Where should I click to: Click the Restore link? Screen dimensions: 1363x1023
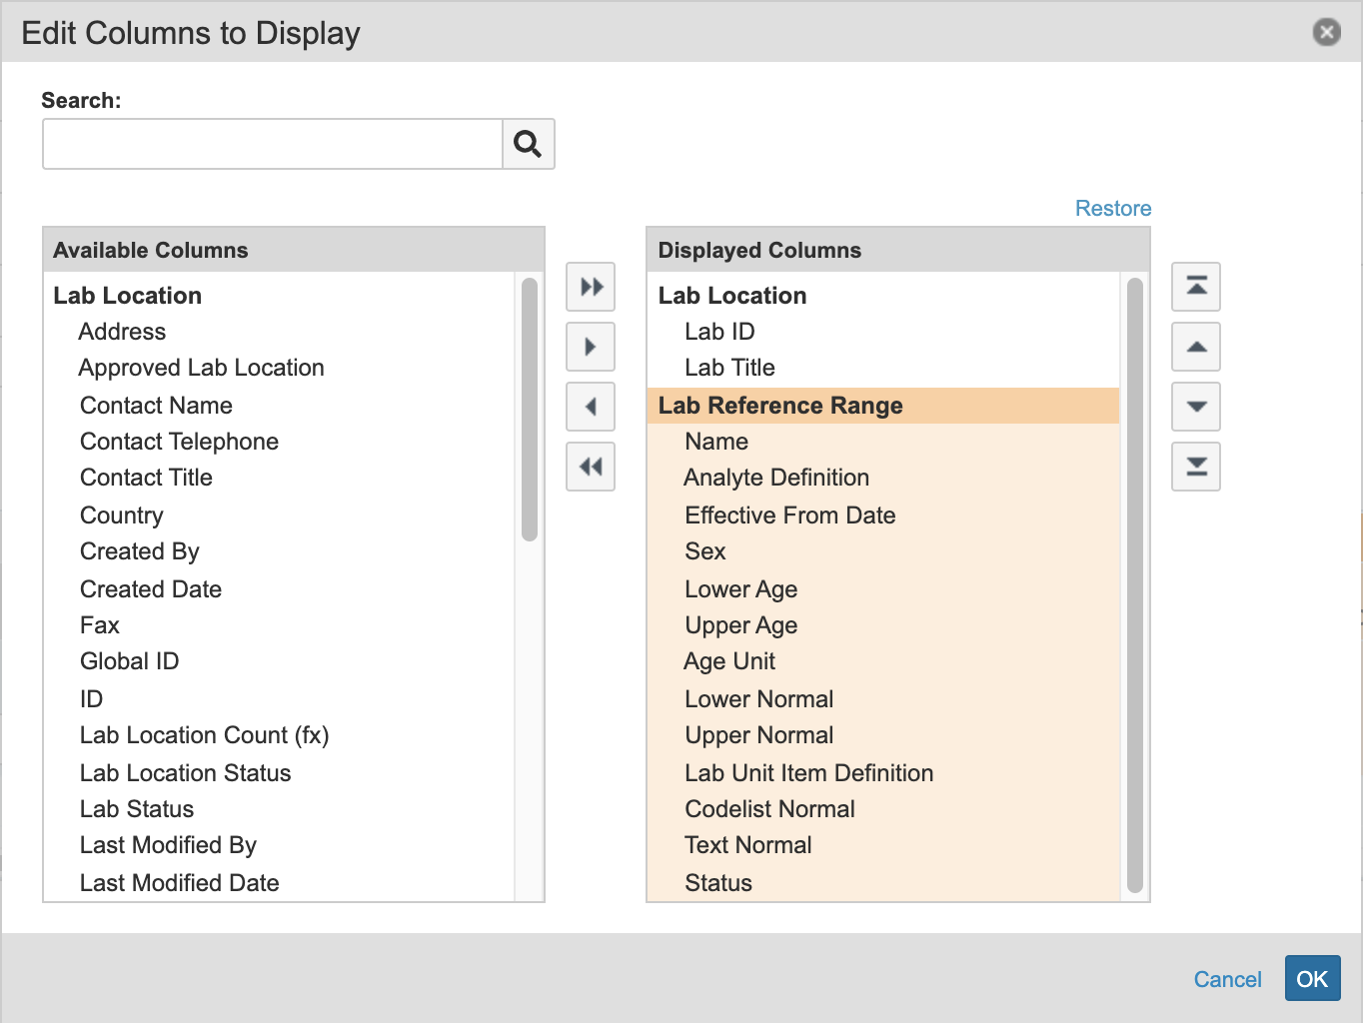(x=1112, y=209)
